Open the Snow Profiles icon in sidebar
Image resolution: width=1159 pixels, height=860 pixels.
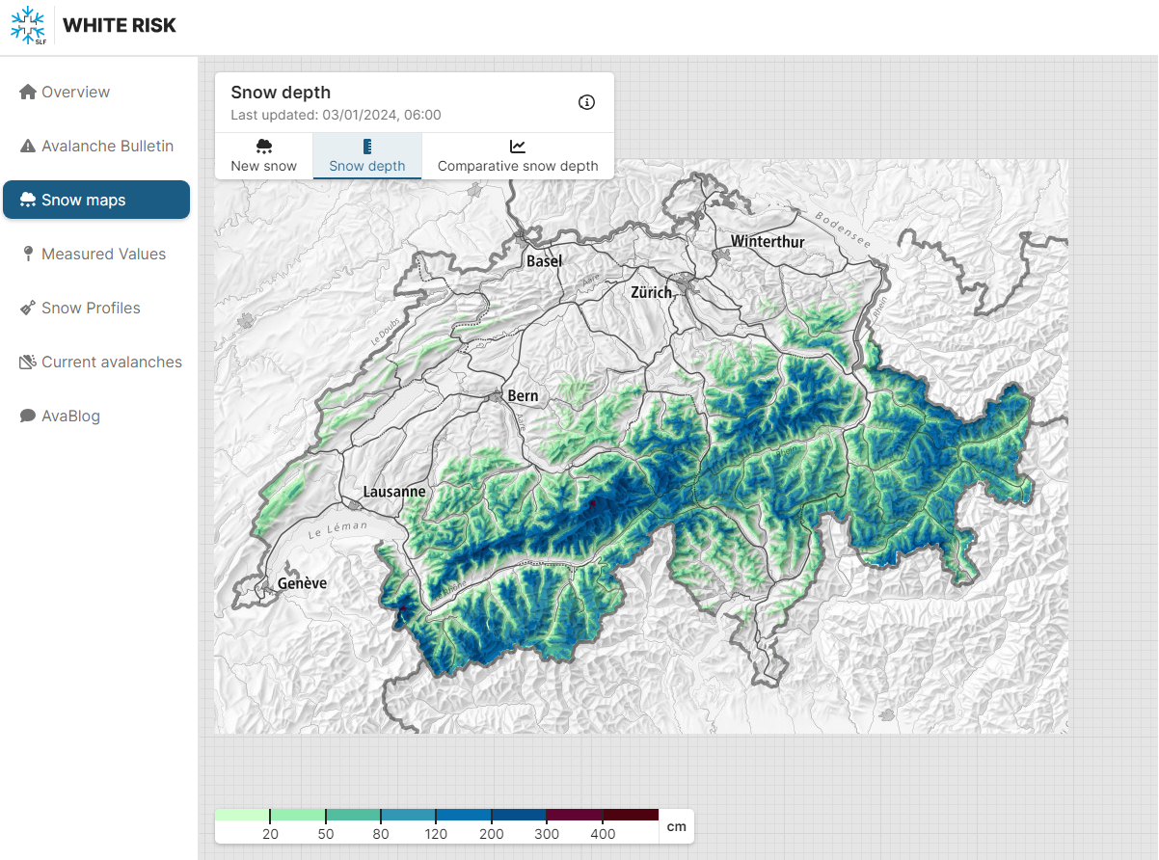click(x=28, y=309)
